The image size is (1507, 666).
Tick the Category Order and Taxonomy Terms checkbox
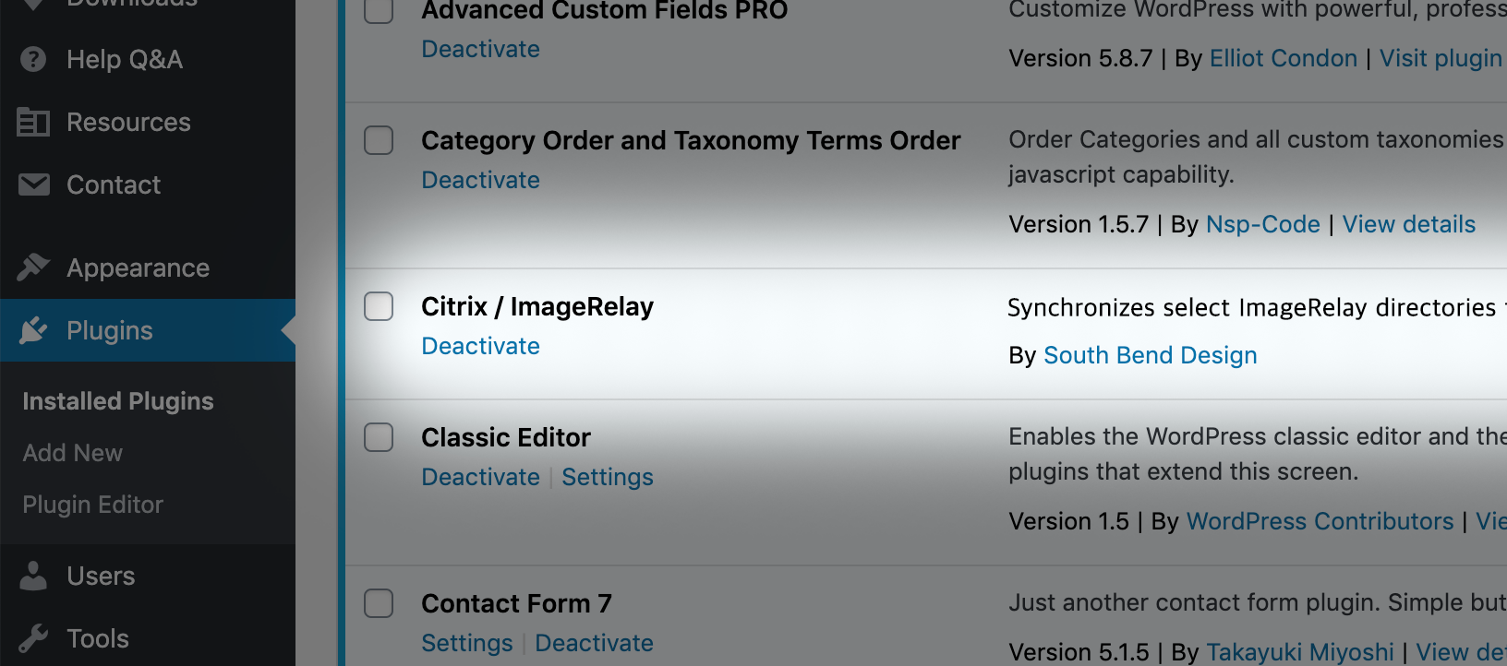379,140
